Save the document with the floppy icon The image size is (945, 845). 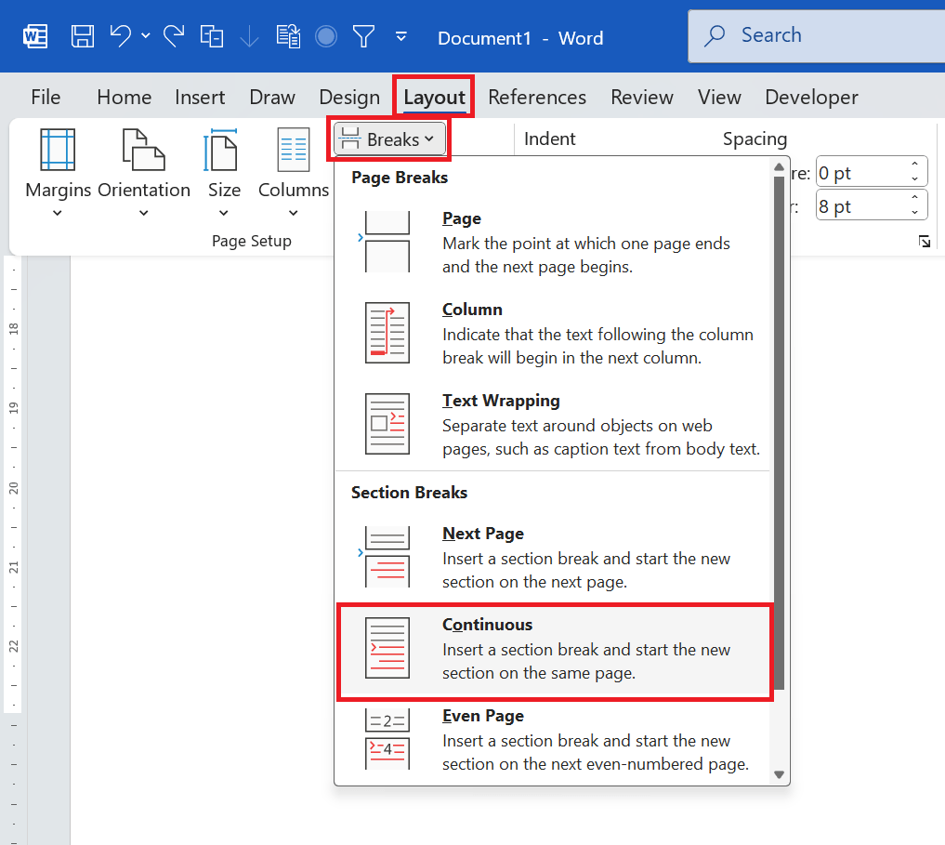(83, 37)
